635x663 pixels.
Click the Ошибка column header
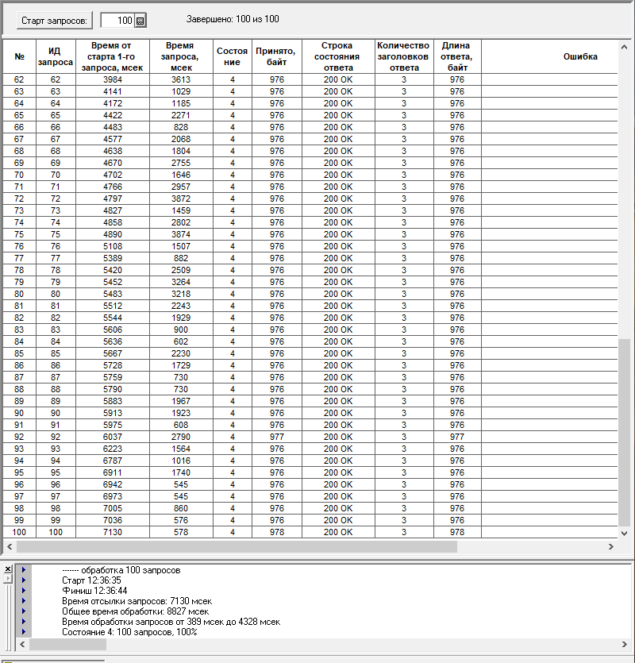(549, 56)
